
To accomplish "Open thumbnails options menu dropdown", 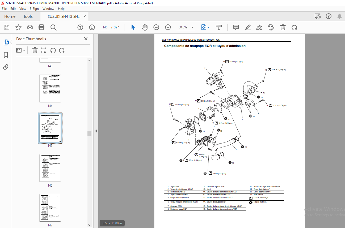I will (x=21, y=50).
